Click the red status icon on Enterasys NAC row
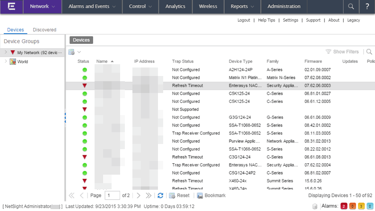Image resolution: width=375 pixels, height=211 pixels. 85,86
